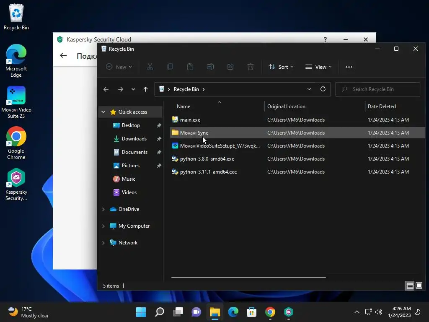The width and height of the screenshot is (429, 322).
Task: Expand the OneDrive tree node
Action: point(103,209)
